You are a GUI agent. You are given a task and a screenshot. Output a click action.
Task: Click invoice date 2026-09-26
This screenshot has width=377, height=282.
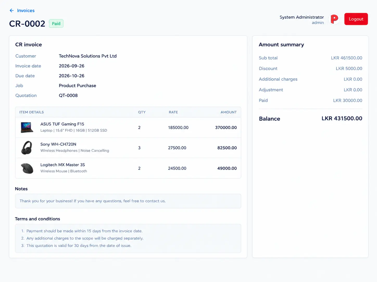(72, 66)
